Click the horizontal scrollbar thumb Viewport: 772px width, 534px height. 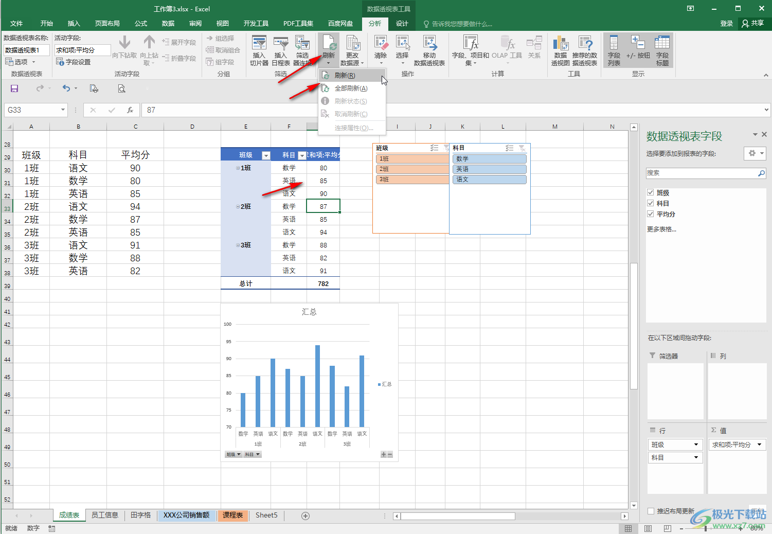[458, 516]
